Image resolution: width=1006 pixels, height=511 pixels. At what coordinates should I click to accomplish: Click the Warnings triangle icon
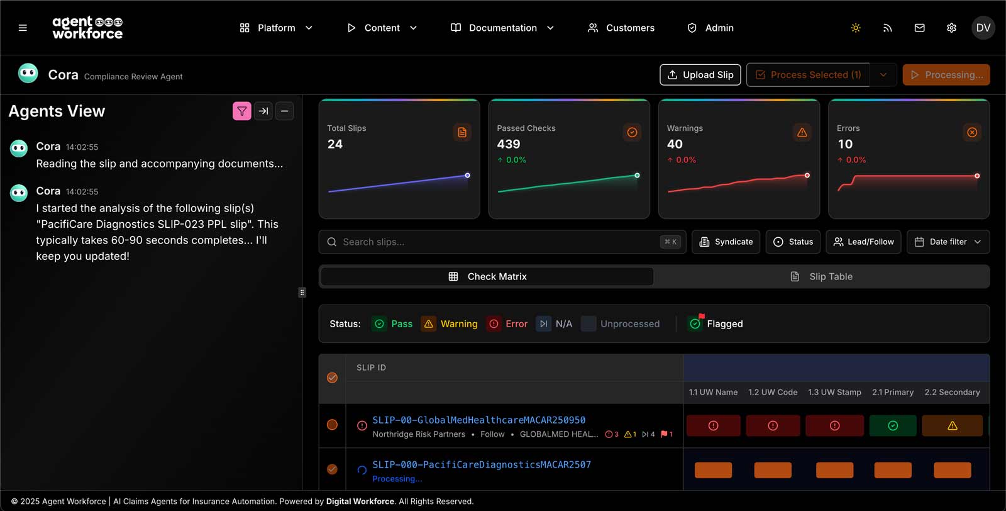click(802, 132)
